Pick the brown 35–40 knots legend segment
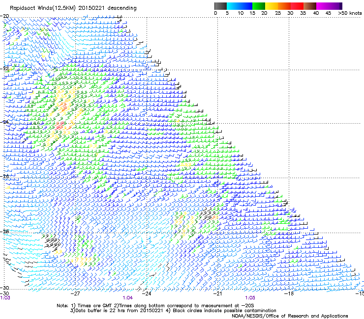This screenshot has height=319, width=364. 310,6
